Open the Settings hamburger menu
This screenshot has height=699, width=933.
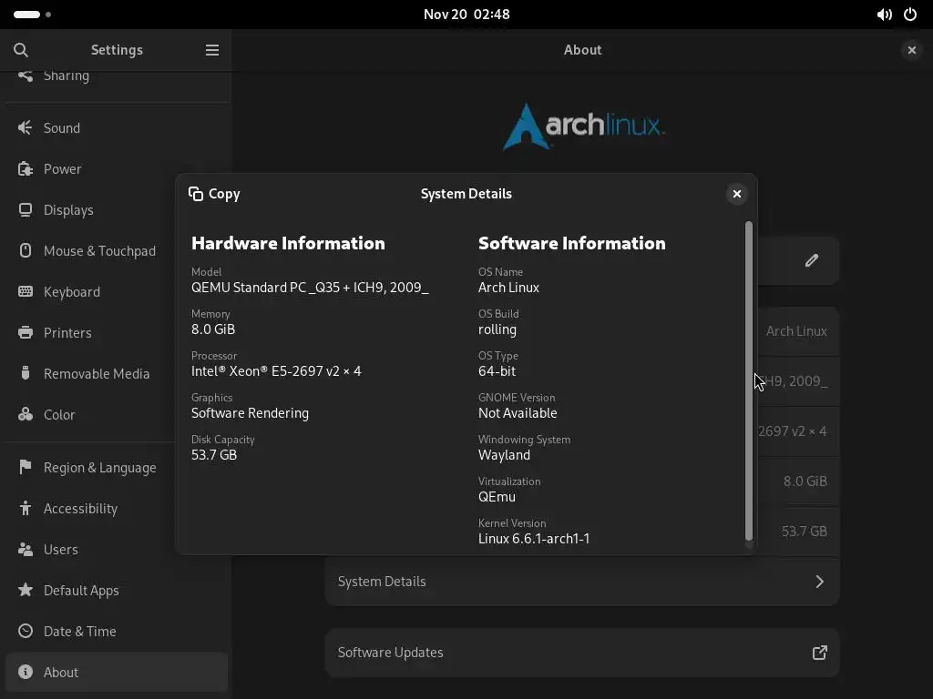click(211, 50)
